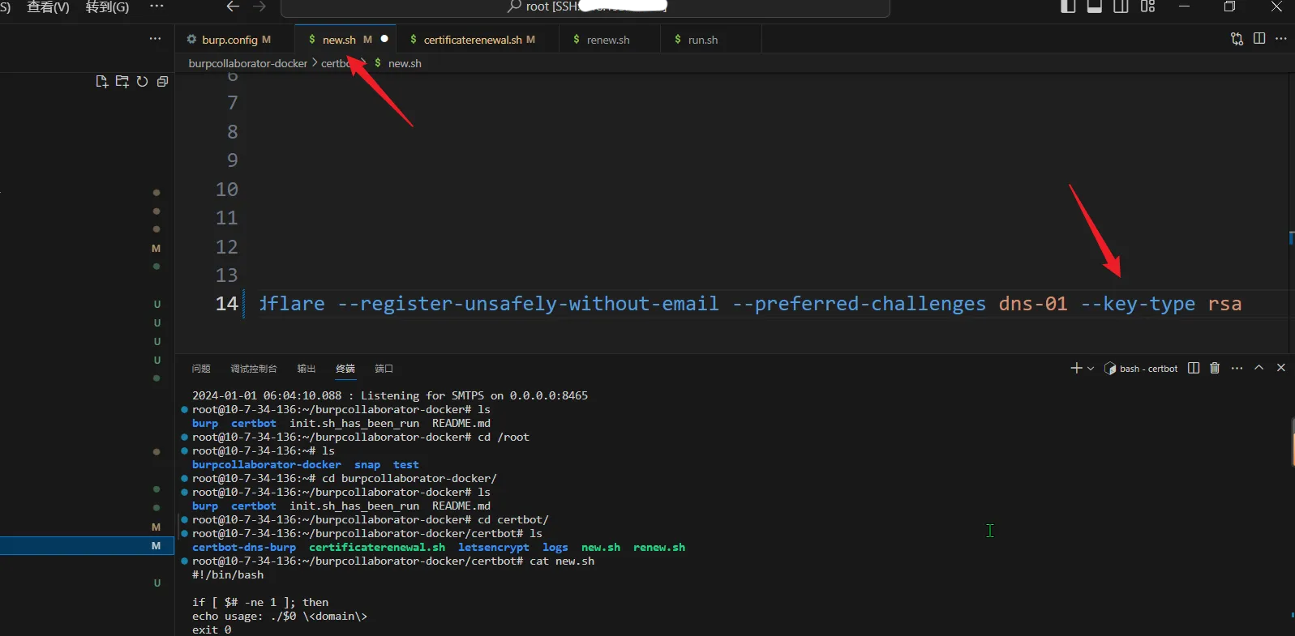Viewport: 1295px width, 636px height.
Task: Split the terminal pane
Action: click(x=1194, y=368)
